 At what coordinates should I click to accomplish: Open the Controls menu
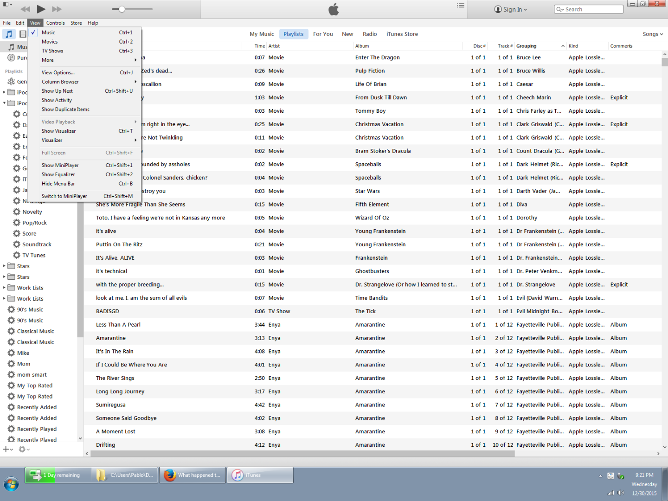tap(55, 22)
